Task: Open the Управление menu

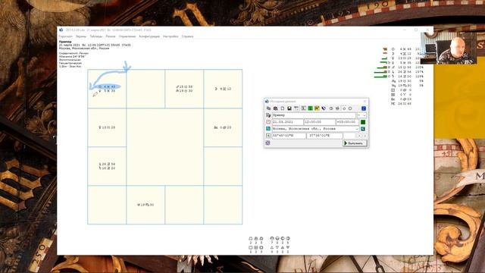Action: (127, 36)
